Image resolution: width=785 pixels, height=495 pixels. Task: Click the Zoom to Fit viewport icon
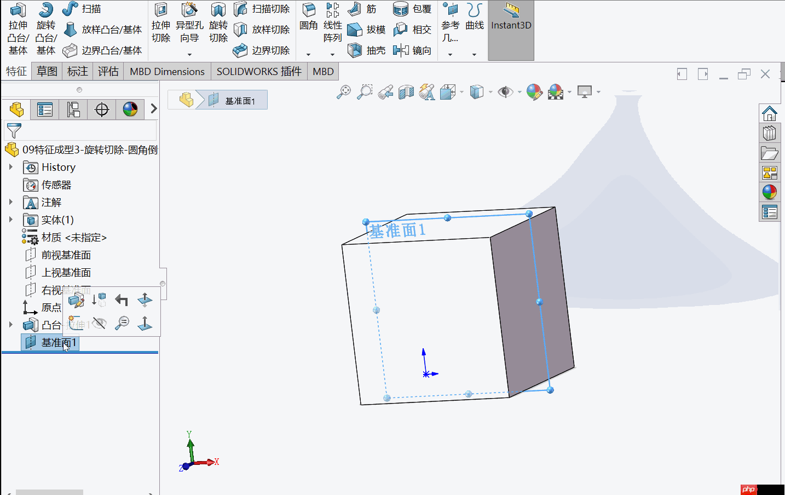344,92
